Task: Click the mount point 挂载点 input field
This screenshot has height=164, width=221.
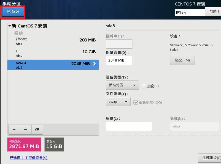Action: click(119, 44)
